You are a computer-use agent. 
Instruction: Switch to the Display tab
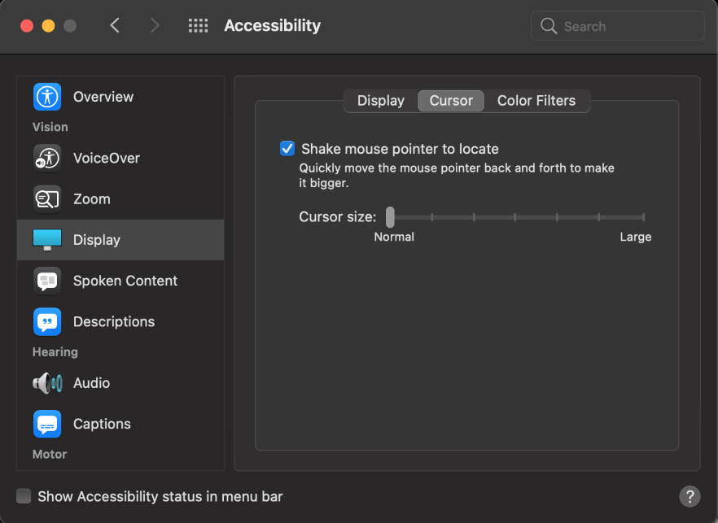[380, 101]
